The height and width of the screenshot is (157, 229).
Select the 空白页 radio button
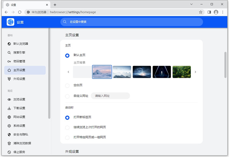[x=67, y=86]
